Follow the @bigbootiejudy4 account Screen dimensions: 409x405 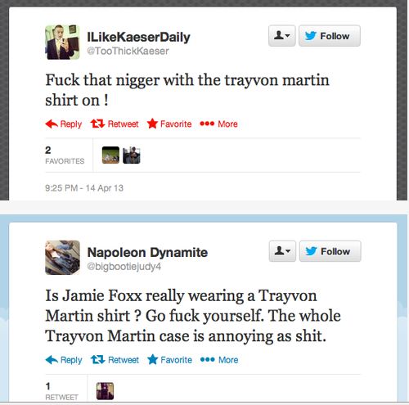[x=330, y=251]
